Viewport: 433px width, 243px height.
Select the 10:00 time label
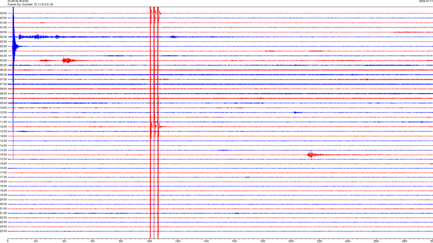[x=3, y=108]
